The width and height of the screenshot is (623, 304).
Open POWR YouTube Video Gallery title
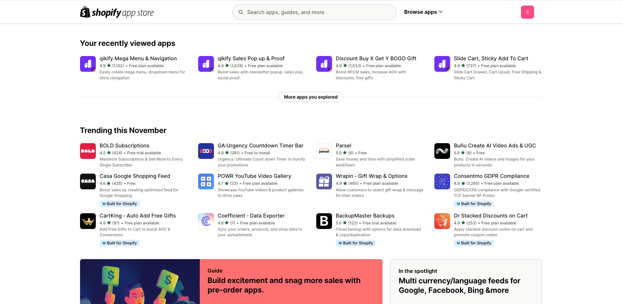click(x=254, y=176)
